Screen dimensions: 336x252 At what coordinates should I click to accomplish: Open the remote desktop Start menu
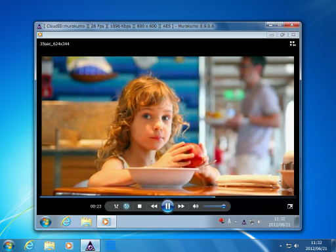click(x=45, y=222)
